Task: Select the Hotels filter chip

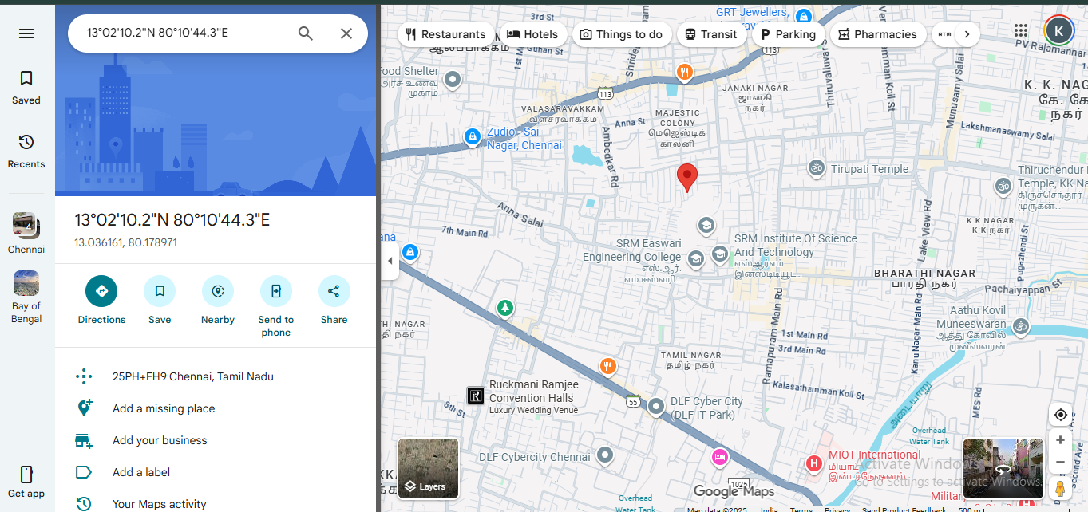Action: coord(533,34)
